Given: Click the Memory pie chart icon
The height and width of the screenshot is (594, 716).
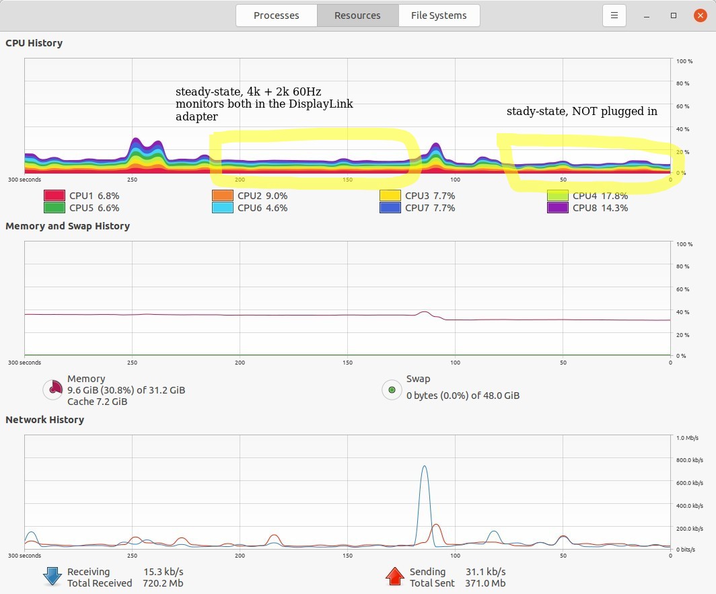Looking at the screenshot, I should tap(52, 389).
